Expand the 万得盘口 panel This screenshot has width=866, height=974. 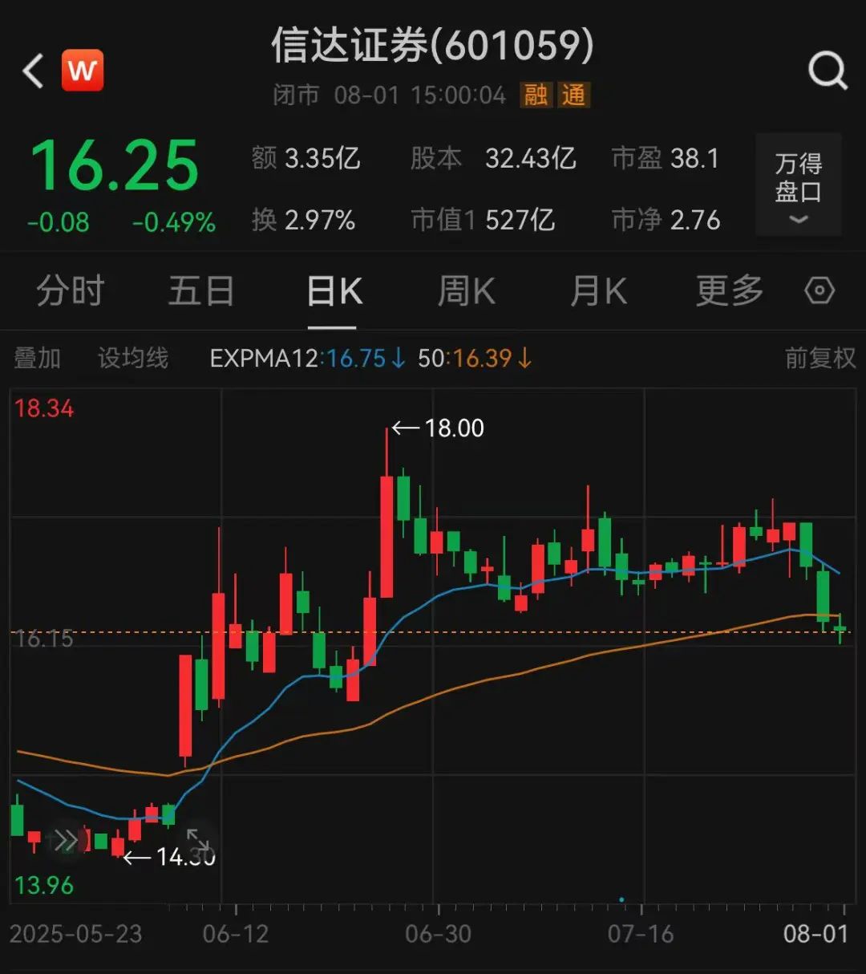click(x=799, y=186)
